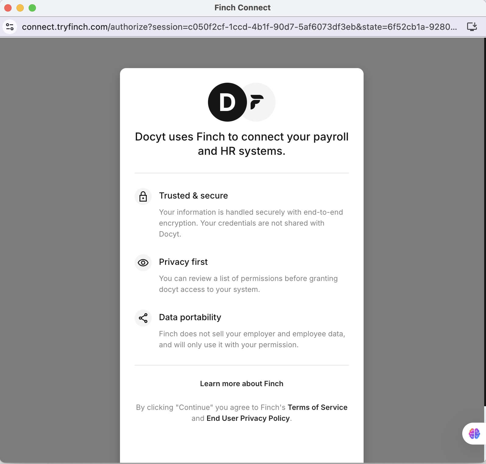Image resolution: width=486 pixels, height=464 pixels.
Task: Click the Docyt "D" logo circle
Action: [227, 102]
